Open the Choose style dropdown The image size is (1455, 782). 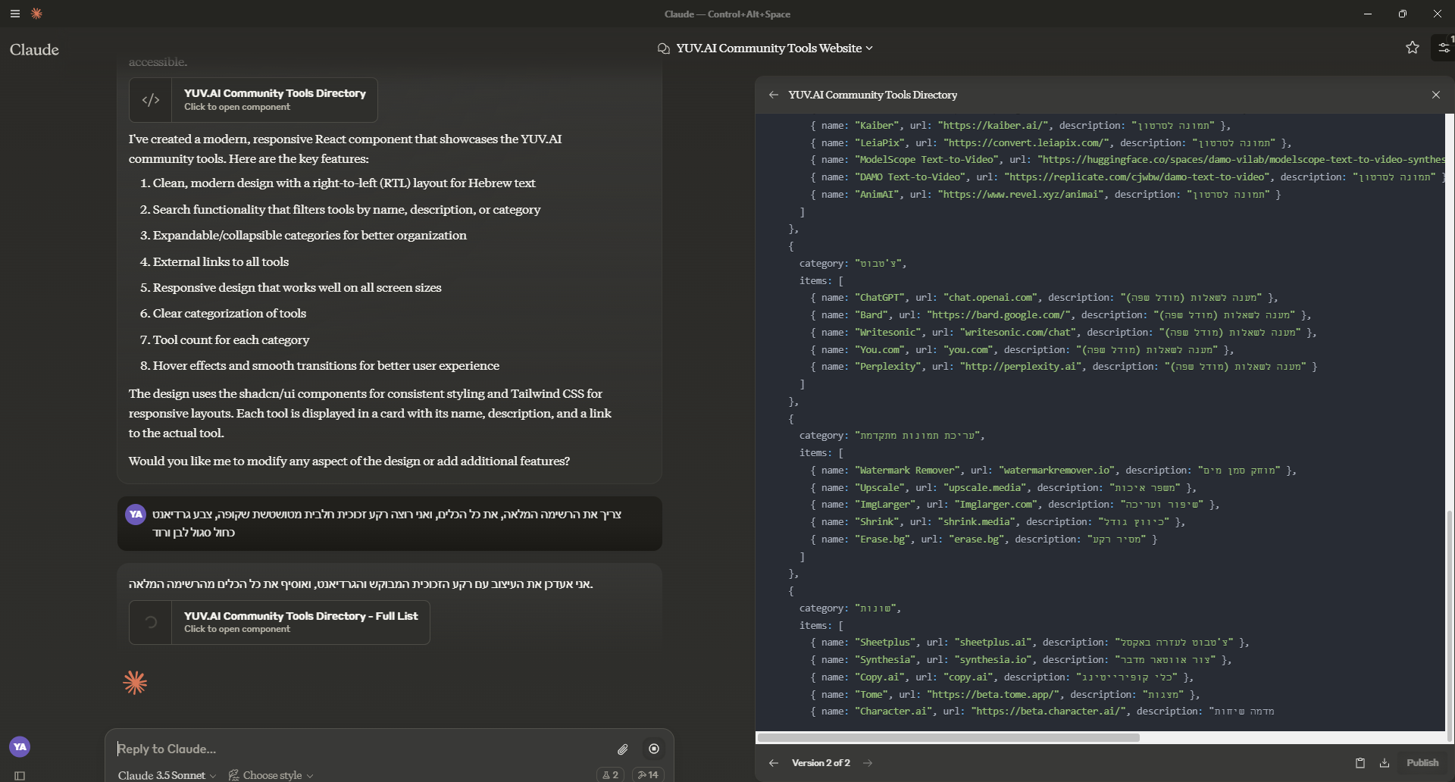[271, 775]
